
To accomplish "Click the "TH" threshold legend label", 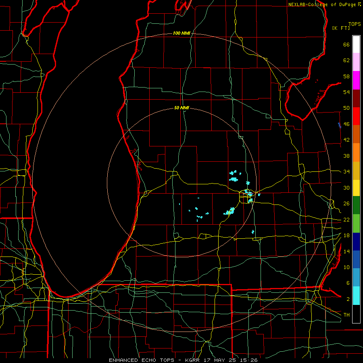I will [346, 315].
